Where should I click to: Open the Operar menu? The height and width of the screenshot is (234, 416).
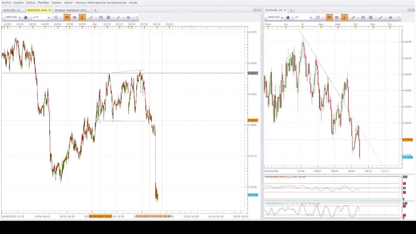pos(68,3)
